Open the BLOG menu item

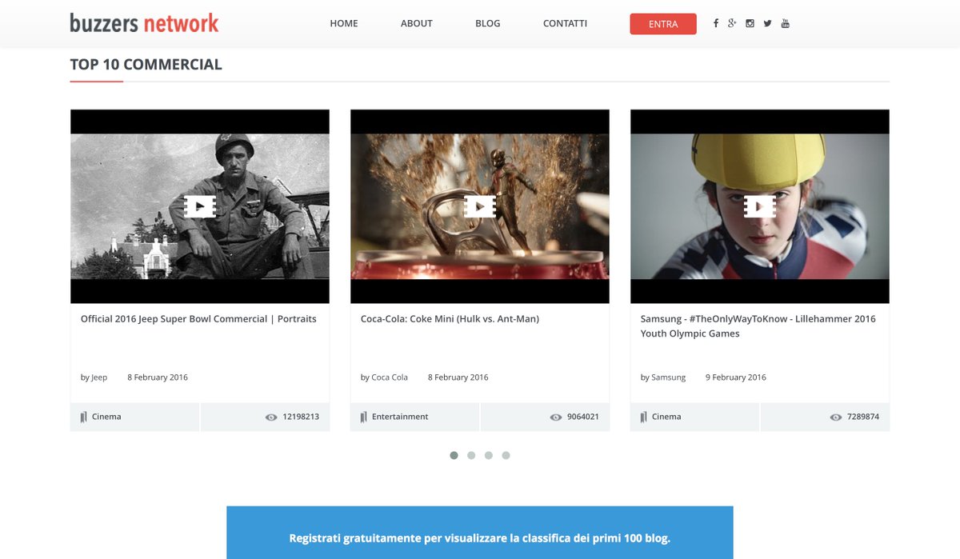point(488,23)
